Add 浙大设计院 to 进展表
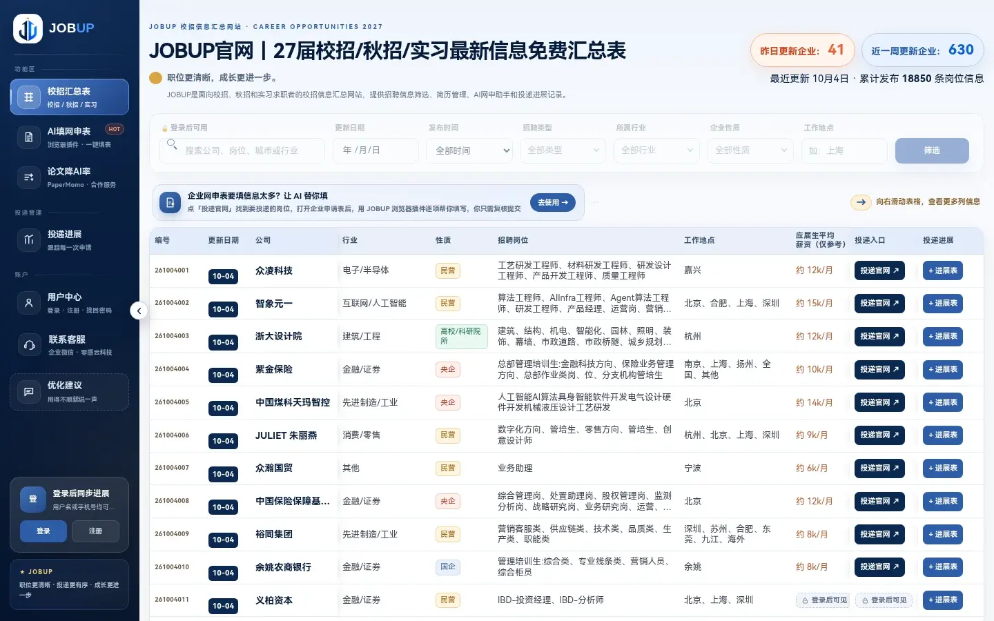Image resolution: width=994 pixels, height=621 pixels. tap(943, 336)
